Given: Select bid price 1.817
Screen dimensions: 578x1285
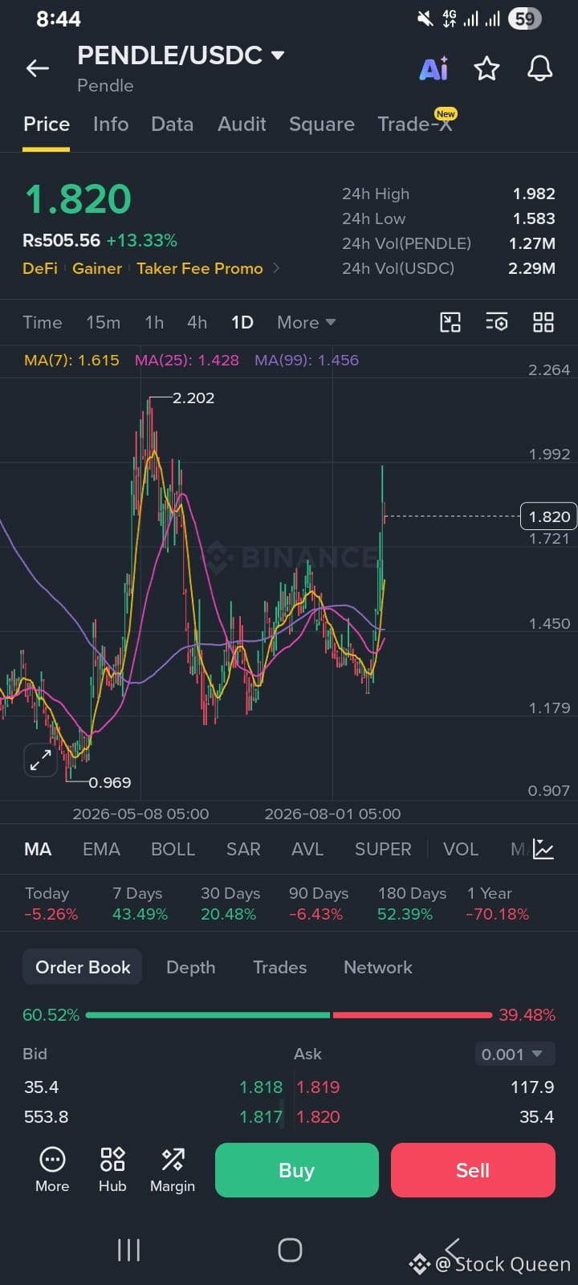Looking at the screenshot, I should point(261,1116).
